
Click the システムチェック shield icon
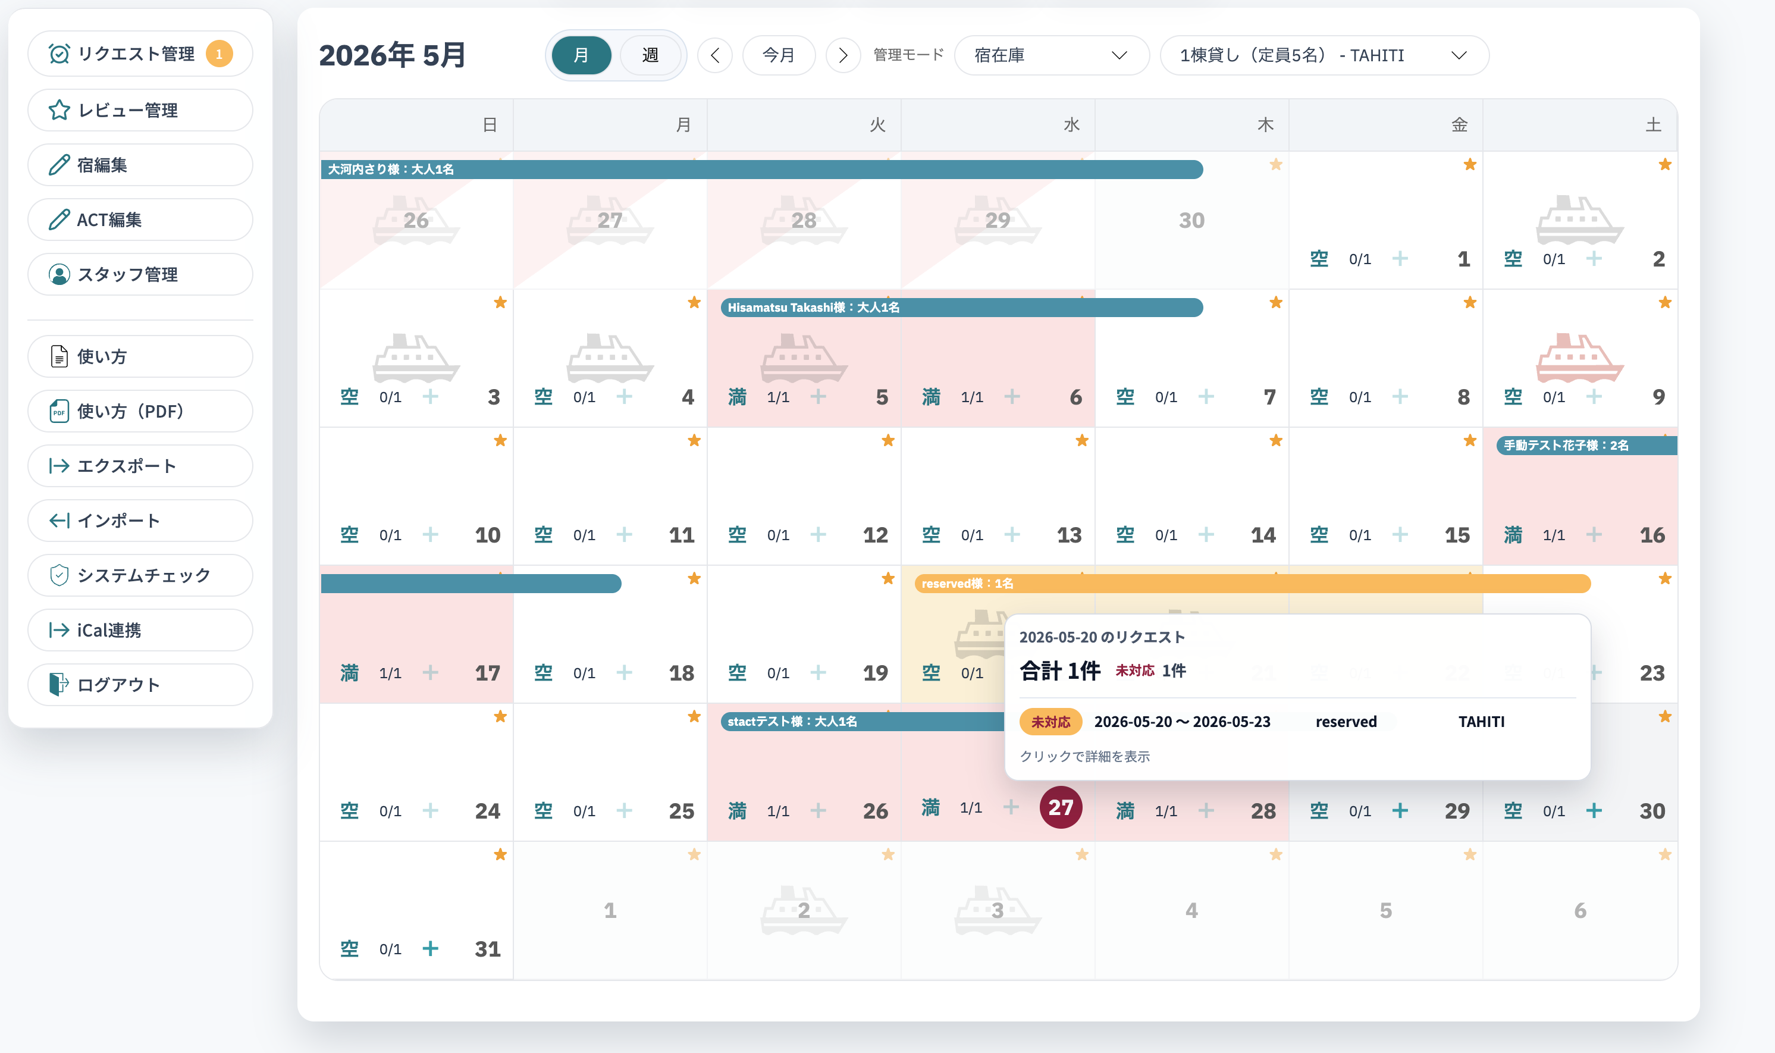pyautogui.click(x=59, y=575)
